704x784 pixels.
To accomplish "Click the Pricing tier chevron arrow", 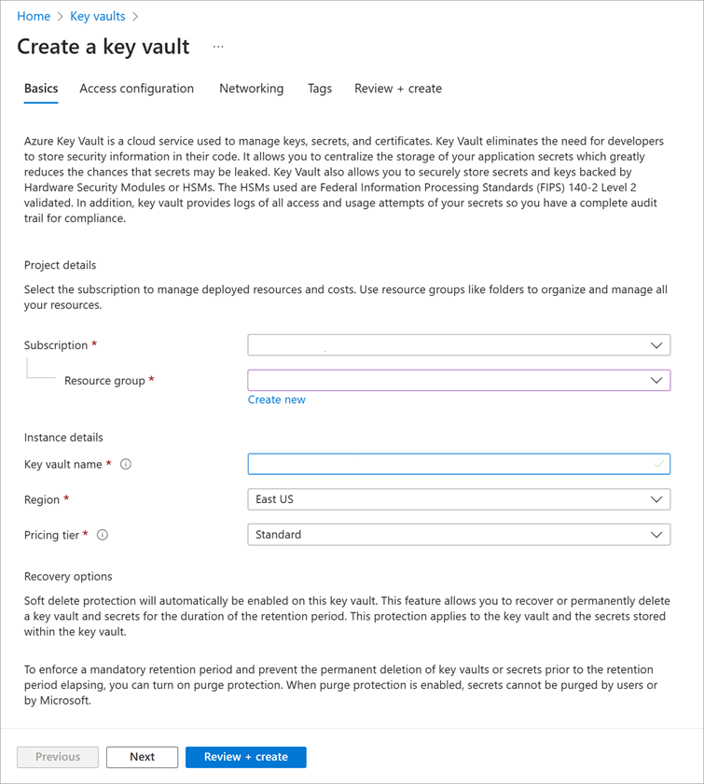I will coord(656,535).
